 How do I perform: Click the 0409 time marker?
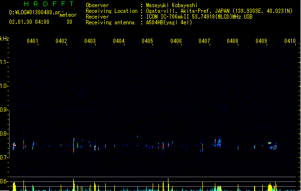(x=261, y=41)
